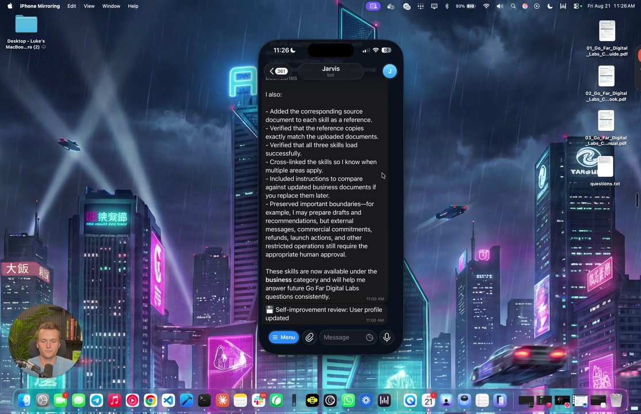Open Slack in the Dock

[x=258, y=401]
